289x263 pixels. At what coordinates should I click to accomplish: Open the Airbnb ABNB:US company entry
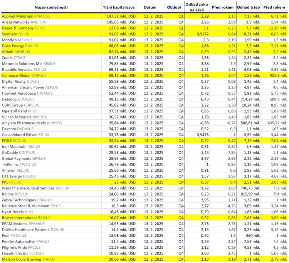click(16, 52)
